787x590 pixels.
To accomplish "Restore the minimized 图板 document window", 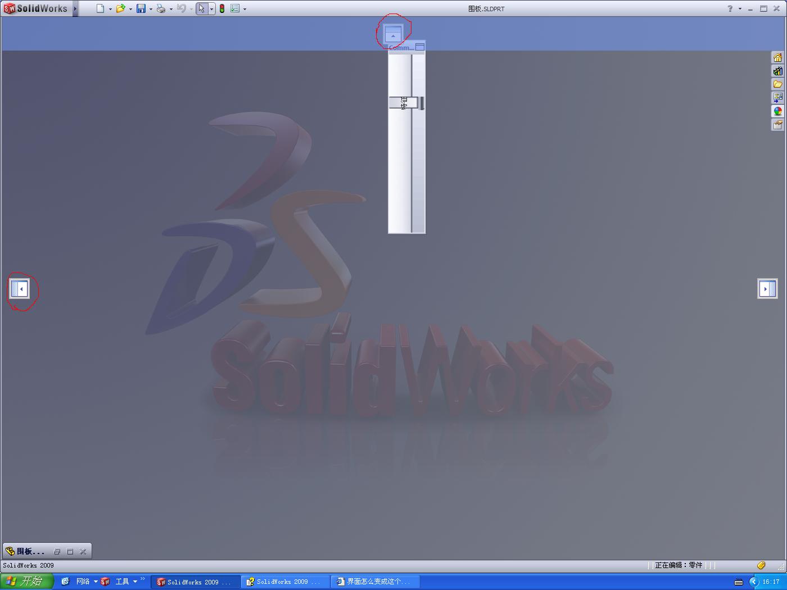I will click(x=57, y=552).
